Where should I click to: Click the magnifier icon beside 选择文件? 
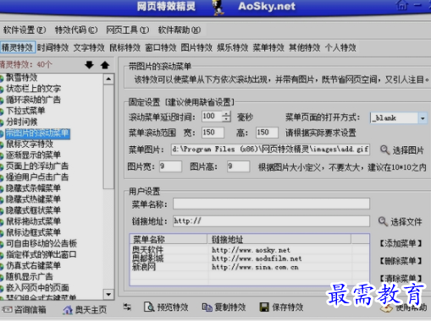click(383, 221)
